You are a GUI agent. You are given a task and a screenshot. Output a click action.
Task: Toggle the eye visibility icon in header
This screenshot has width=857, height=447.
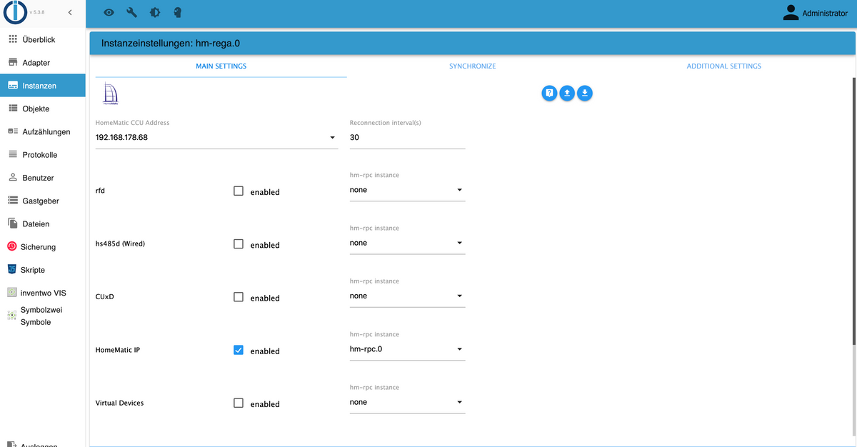109,13
